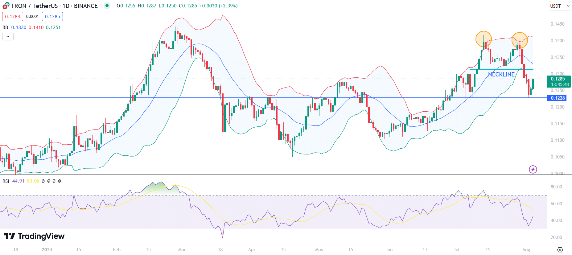Open chart settings gear icon
Screen dimensions: 572x255
coord(560,250)
